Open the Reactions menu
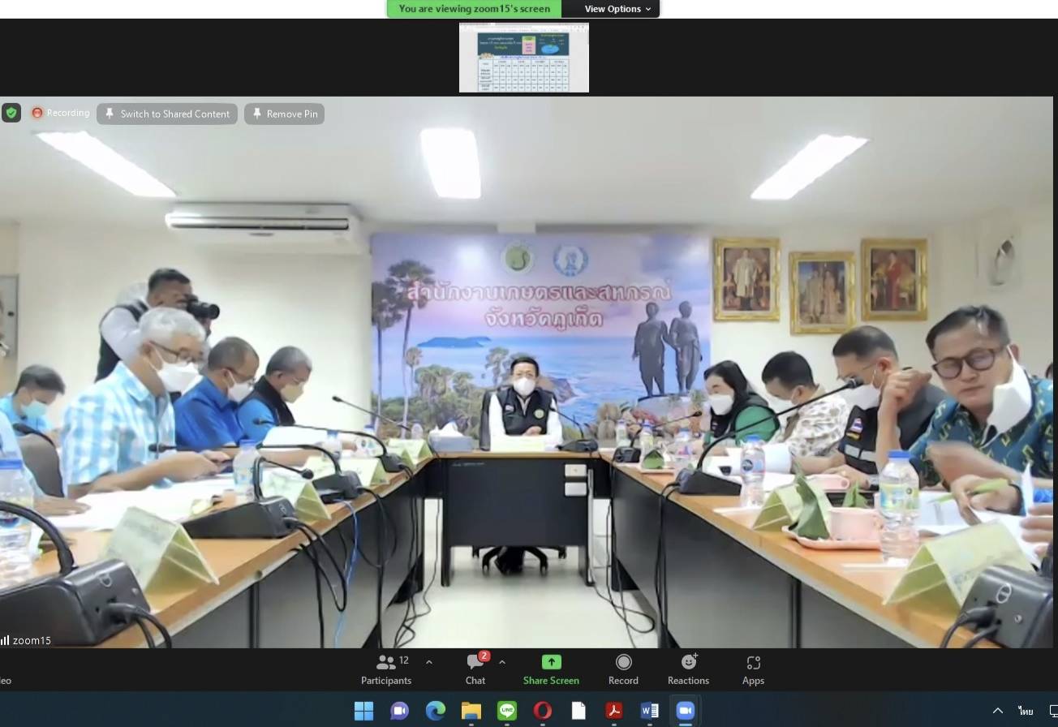The image size is (1058, 727). click(688, 670)
